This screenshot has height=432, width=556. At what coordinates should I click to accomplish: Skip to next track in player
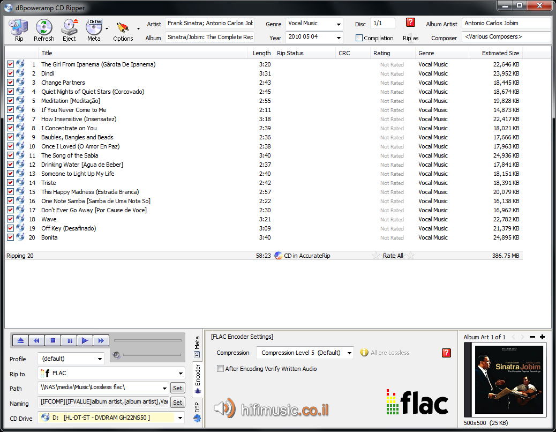[101, 340]
